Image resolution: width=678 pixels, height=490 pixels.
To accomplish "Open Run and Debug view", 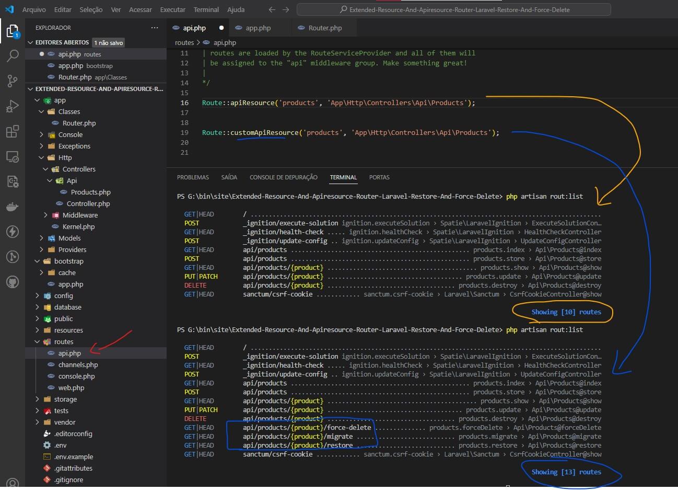I will (x=13, y=106).
